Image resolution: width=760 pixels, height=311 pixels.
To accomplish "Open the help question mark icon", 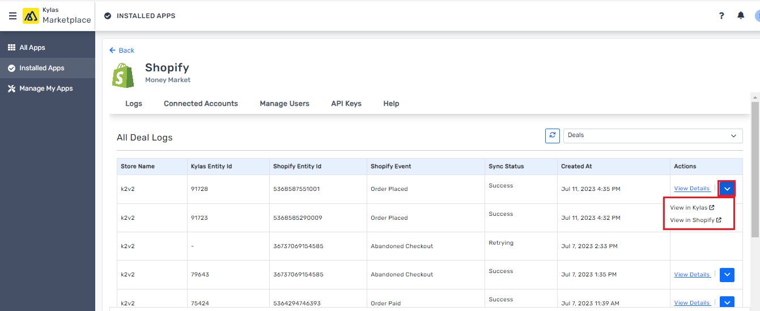I will [721, 16].
